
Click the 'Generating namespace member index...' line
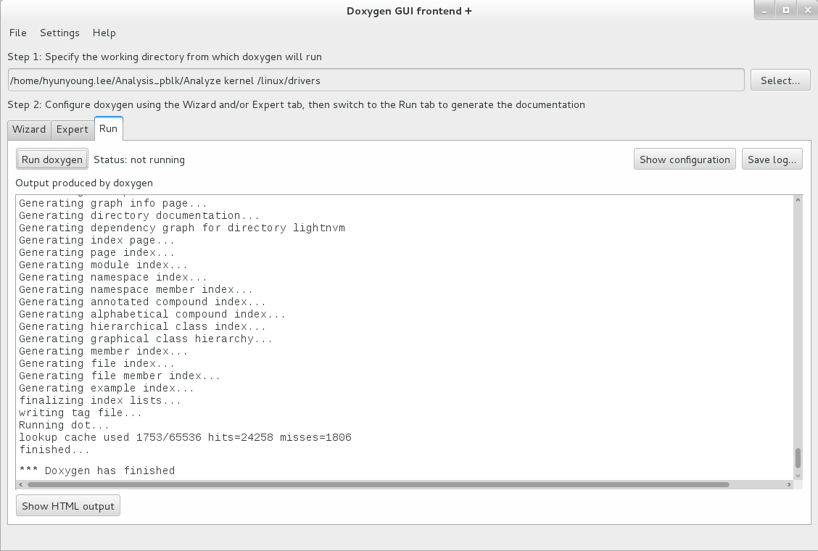(136, 289)
